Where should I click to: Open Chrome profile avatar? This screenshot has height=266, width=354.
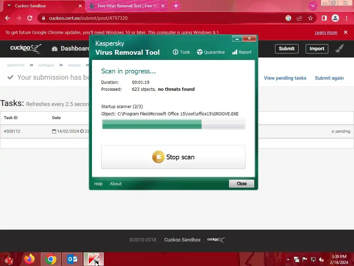click(x=335, y=18)
